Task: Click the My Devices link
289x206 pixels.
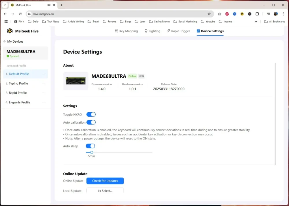Action: pyautogui.click(x=15, y=41)
